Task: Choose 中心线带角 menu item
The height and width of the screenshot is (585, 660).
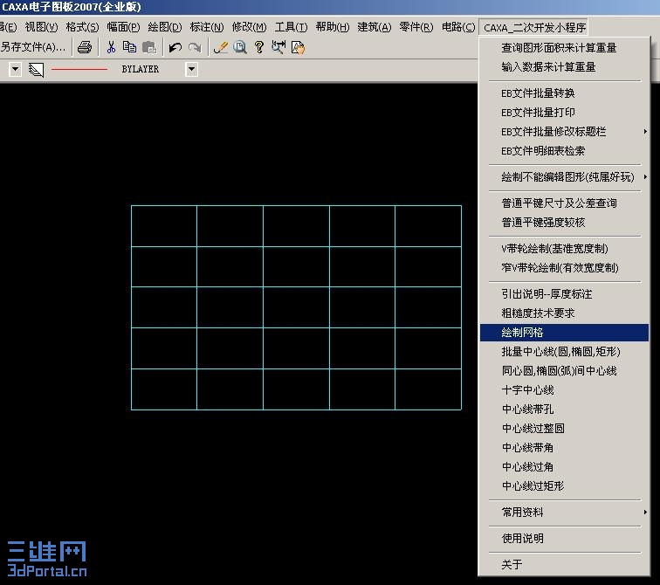Action: point(564,447)
